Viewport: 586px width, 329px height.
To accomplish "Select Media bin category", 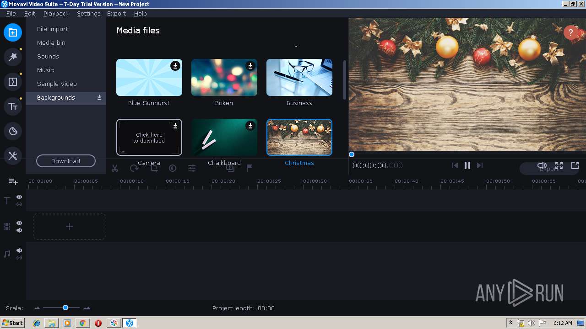I will [x=66, y=42].
